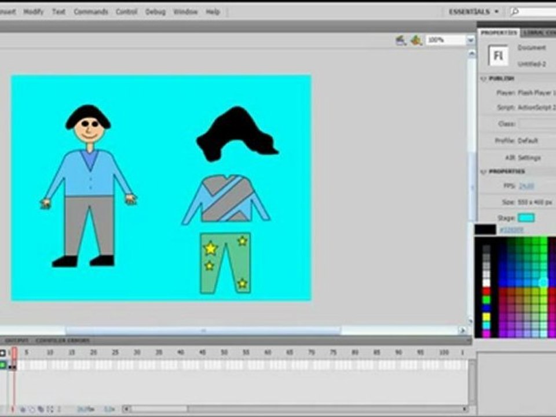Click frame 100 on the timeline ruler
Screen dimensions: 556x417
pos(444,353)
